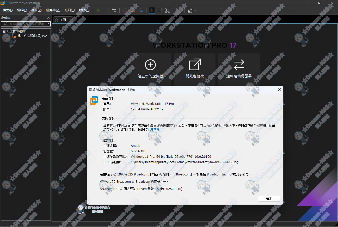Click the 版權所有 copyright line
The image size is (338, 227).
(x=175, y=174)
